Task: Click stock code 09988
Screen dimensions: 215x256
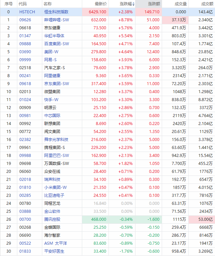Action: point(25,156)
